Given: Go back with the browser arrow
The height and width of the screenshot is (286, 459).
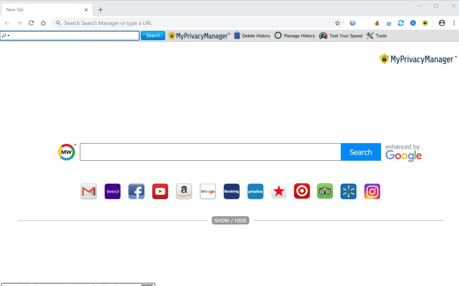Looking at the screenshot, I should (7, 23).
